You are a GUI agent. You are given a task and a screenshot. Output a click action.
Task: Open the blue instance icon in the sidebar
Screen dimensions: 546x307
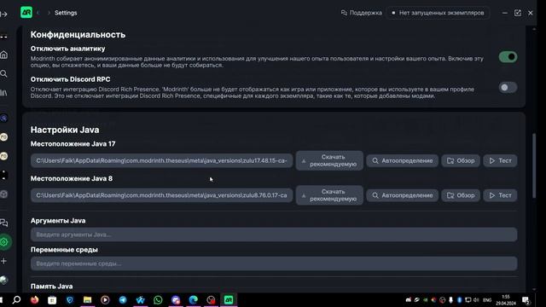point(3,119)
